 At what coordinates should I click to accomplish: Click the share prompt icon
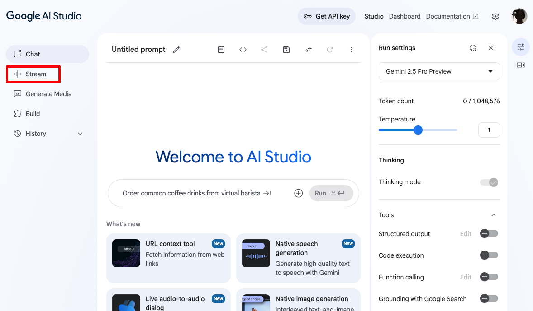pos(264,50)
